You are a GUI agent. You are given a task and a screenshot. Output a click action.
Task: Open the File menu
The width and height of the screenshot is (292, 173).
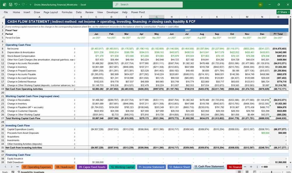pos(6,12)
